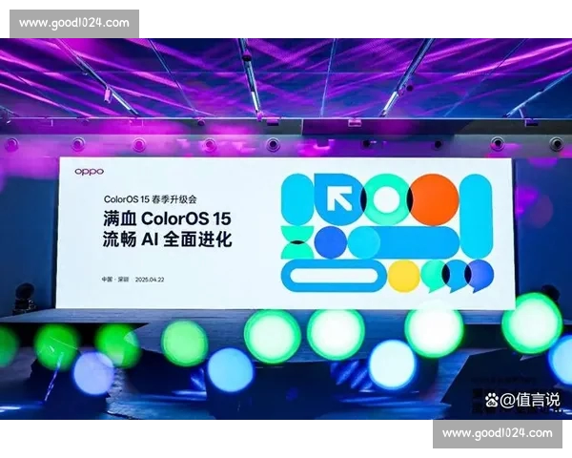Click the white search-bar pill shape
The image size is (572, 458).
[x=334, y=276]
